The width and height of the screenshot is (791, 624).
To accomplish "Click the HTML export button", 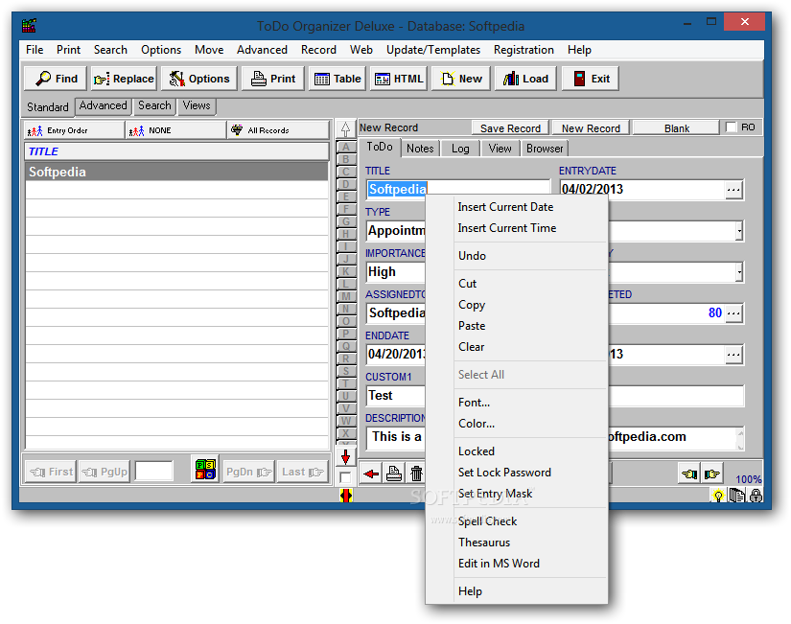I will click(x=399, y=79).
